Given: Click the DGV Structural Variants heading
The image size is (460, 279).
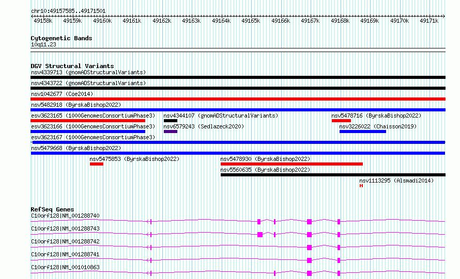Looking at the screenshot, I should point(72,66).
